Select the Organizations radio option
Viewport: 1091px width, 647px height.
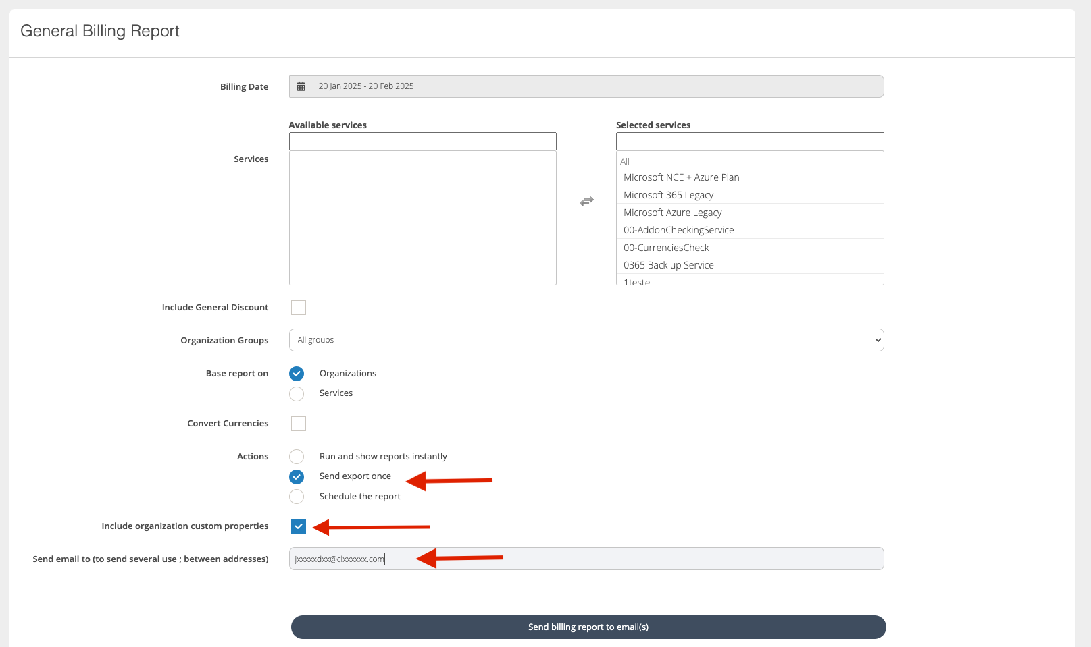(297, 374)
